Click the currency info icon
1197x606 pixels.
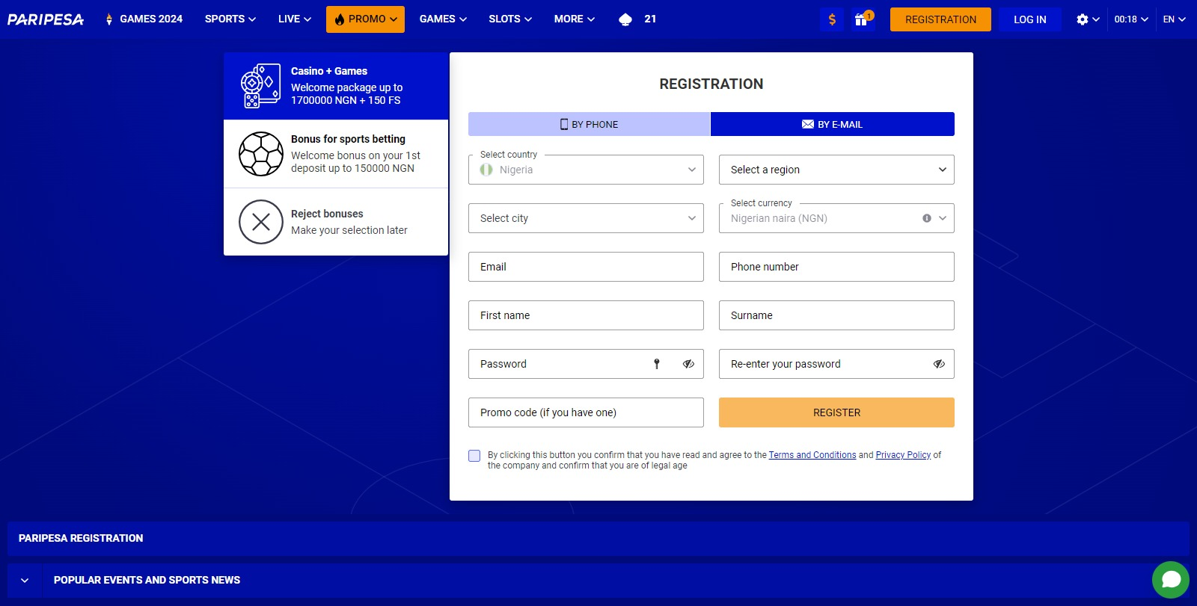pyautogui.click(x=927, y=218)
